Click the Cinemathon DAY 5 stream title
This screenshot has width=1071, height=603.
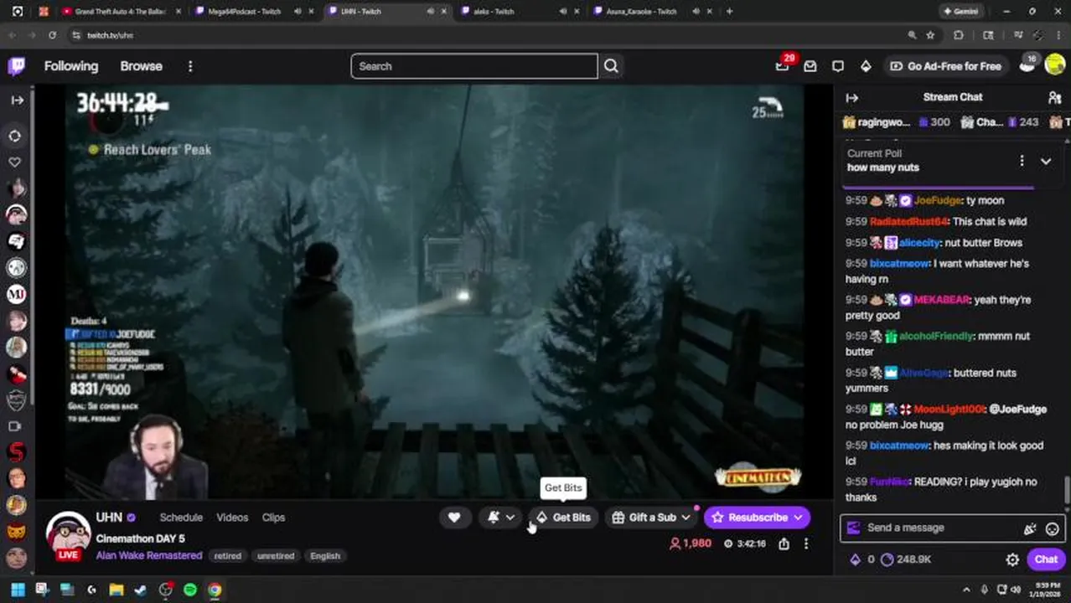(x=140, y=539)
